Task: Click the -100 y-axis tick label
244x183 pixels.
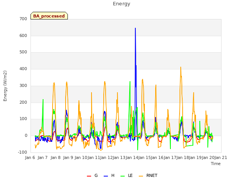Action: [x=22, y=152]
